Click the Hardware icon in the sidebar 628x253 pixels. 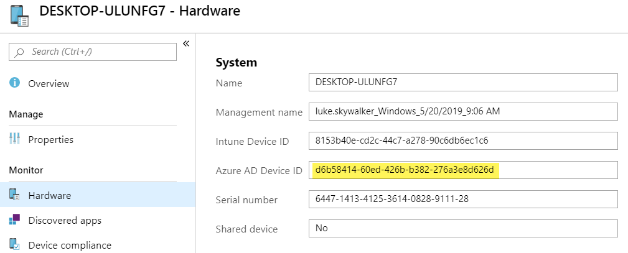[15, 195]
